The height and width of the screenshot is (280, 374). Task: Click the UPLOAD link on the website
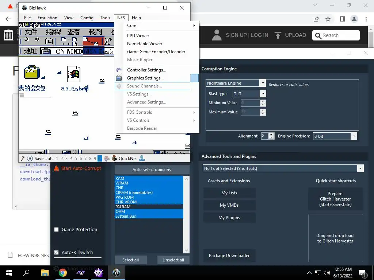click(x=290, y=35)
